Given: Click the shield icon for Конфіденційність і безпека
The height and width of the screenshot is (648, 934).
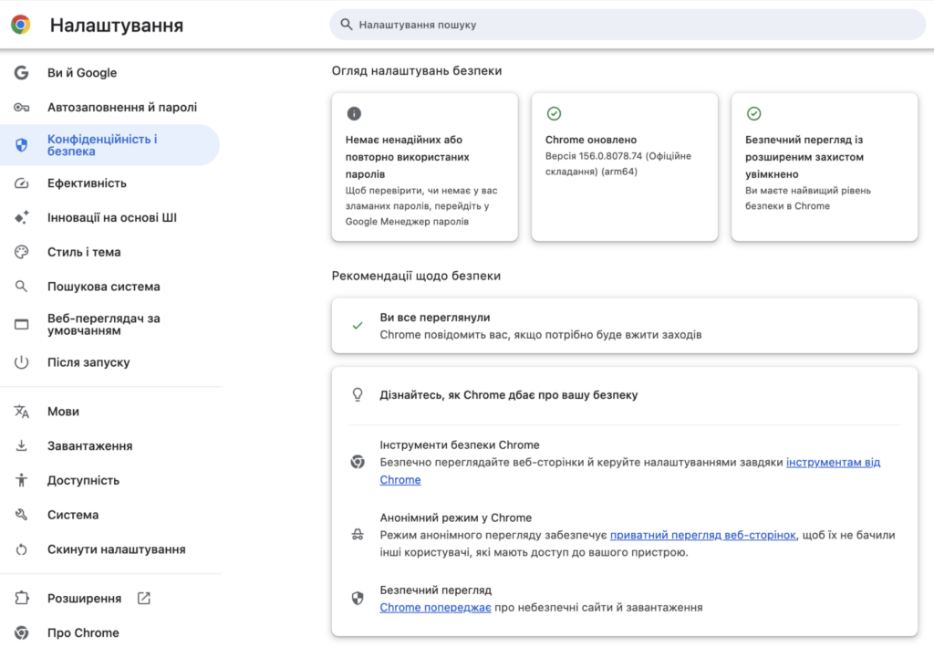Looking at the screenshot, I should click(22, 145).
